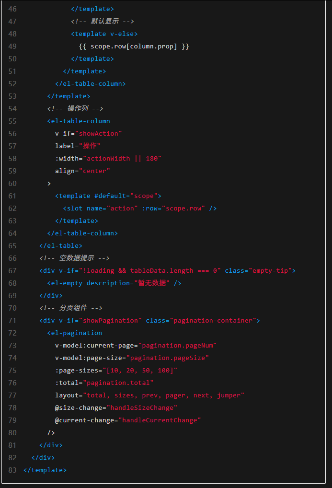
Task: Click line number 55 in the gutter
Action: (x=12, y=121)
